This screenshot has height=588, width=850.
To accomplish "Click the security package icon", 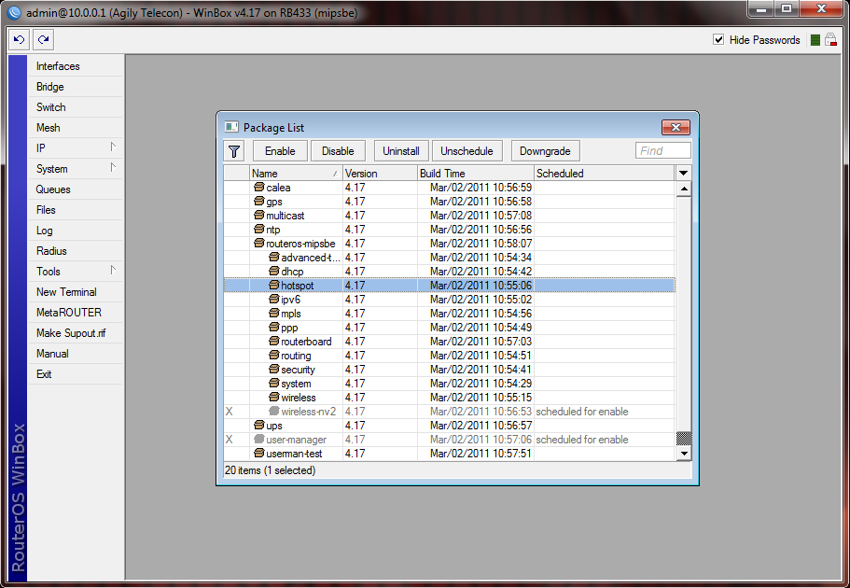I will tap(274, 370).
